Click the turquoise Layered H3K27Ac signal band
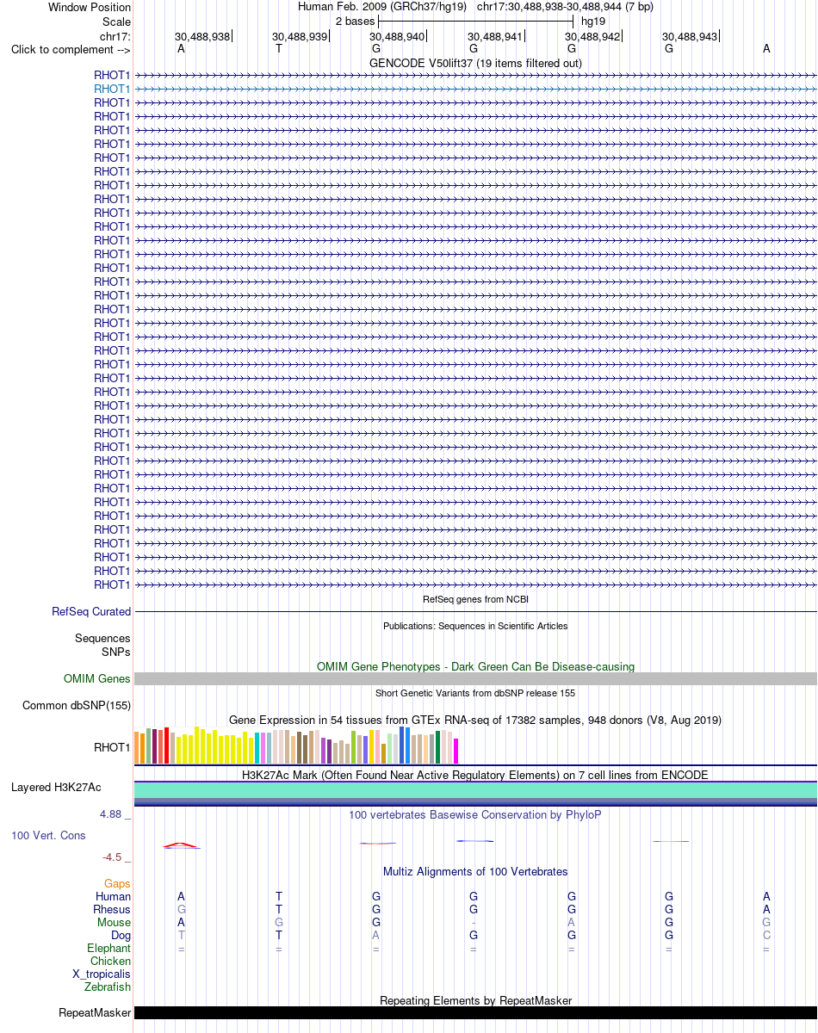Screen dimensions: 818x1033 point(475,790)
